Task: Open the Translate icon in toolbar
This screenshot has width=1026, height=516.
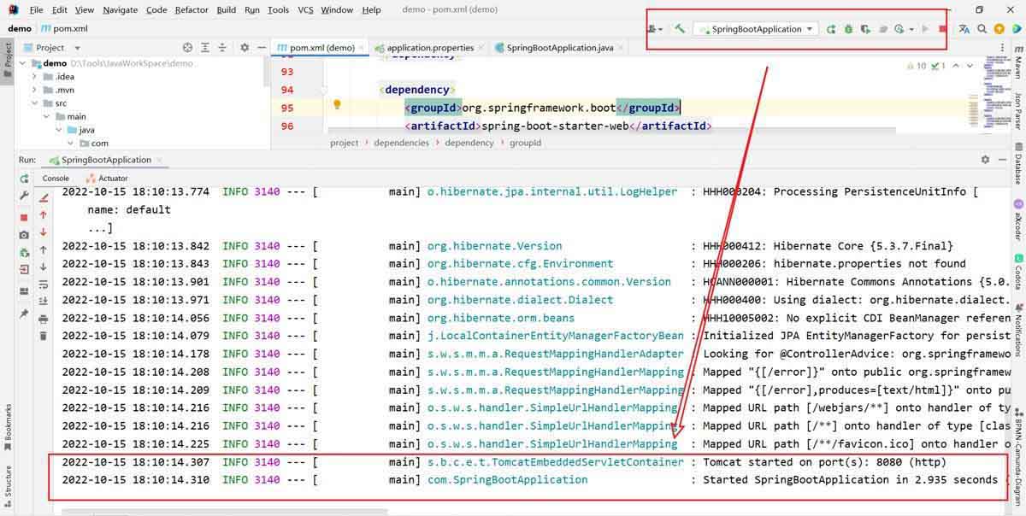Action: click(964, 29)
